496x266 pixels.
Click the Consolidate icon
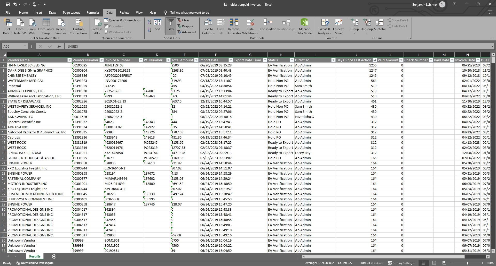(268, 25)
